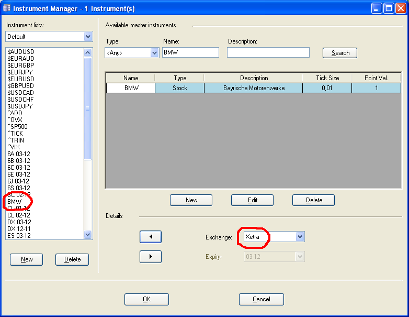Screen dimensions: 409x317
Task: Click the Cancel button
Action: point(262,299)
